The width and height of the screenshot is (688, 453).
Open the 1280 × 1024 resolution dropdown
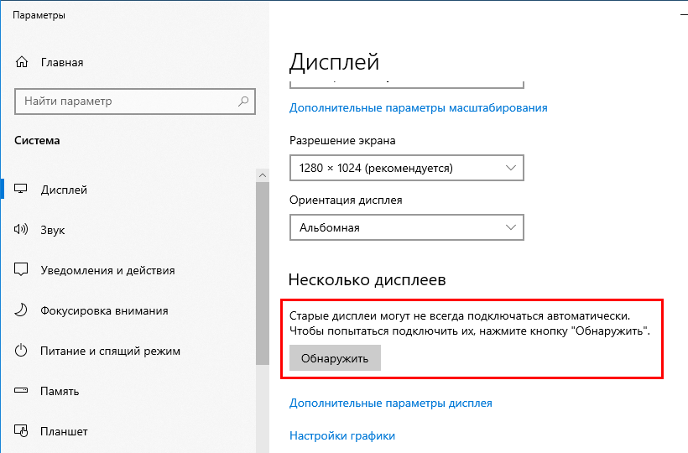coord(406,168)
